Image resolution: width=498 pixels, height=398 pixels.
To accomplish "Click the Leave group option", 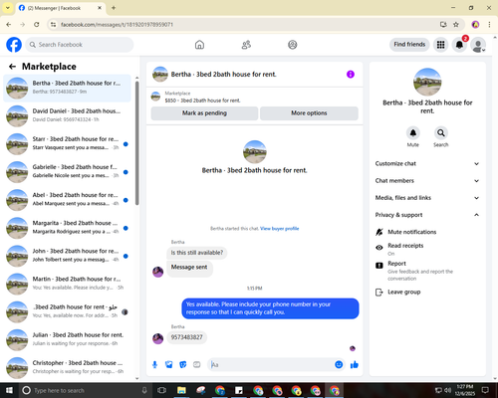I will 404,292.
